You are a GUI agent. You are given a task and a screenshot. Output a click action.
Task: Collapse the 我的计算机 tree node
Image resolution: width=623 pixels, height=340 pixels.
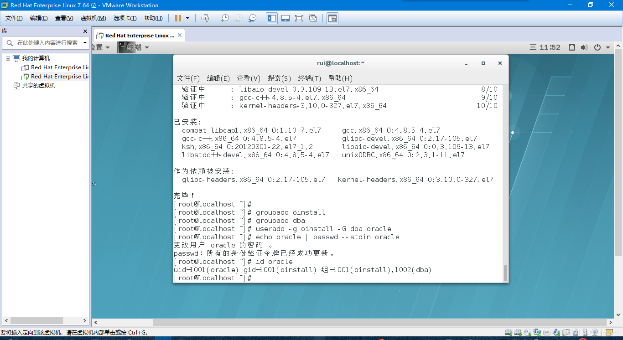pyautogui.click(x=8, y=58)
